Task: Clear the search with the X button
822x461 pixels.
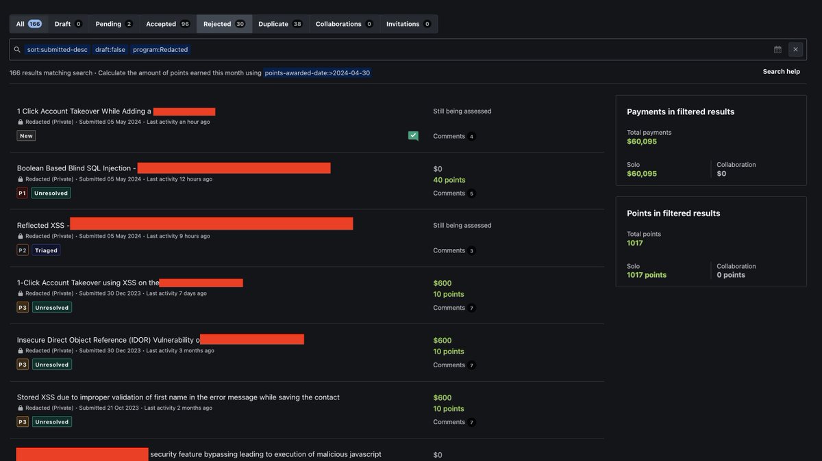Action: click(x=795, y=49)
